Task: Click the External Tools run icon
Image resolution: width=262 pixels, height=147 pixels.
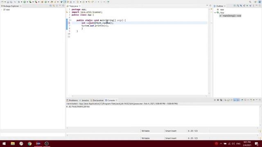Action: (x=36, y=2)
